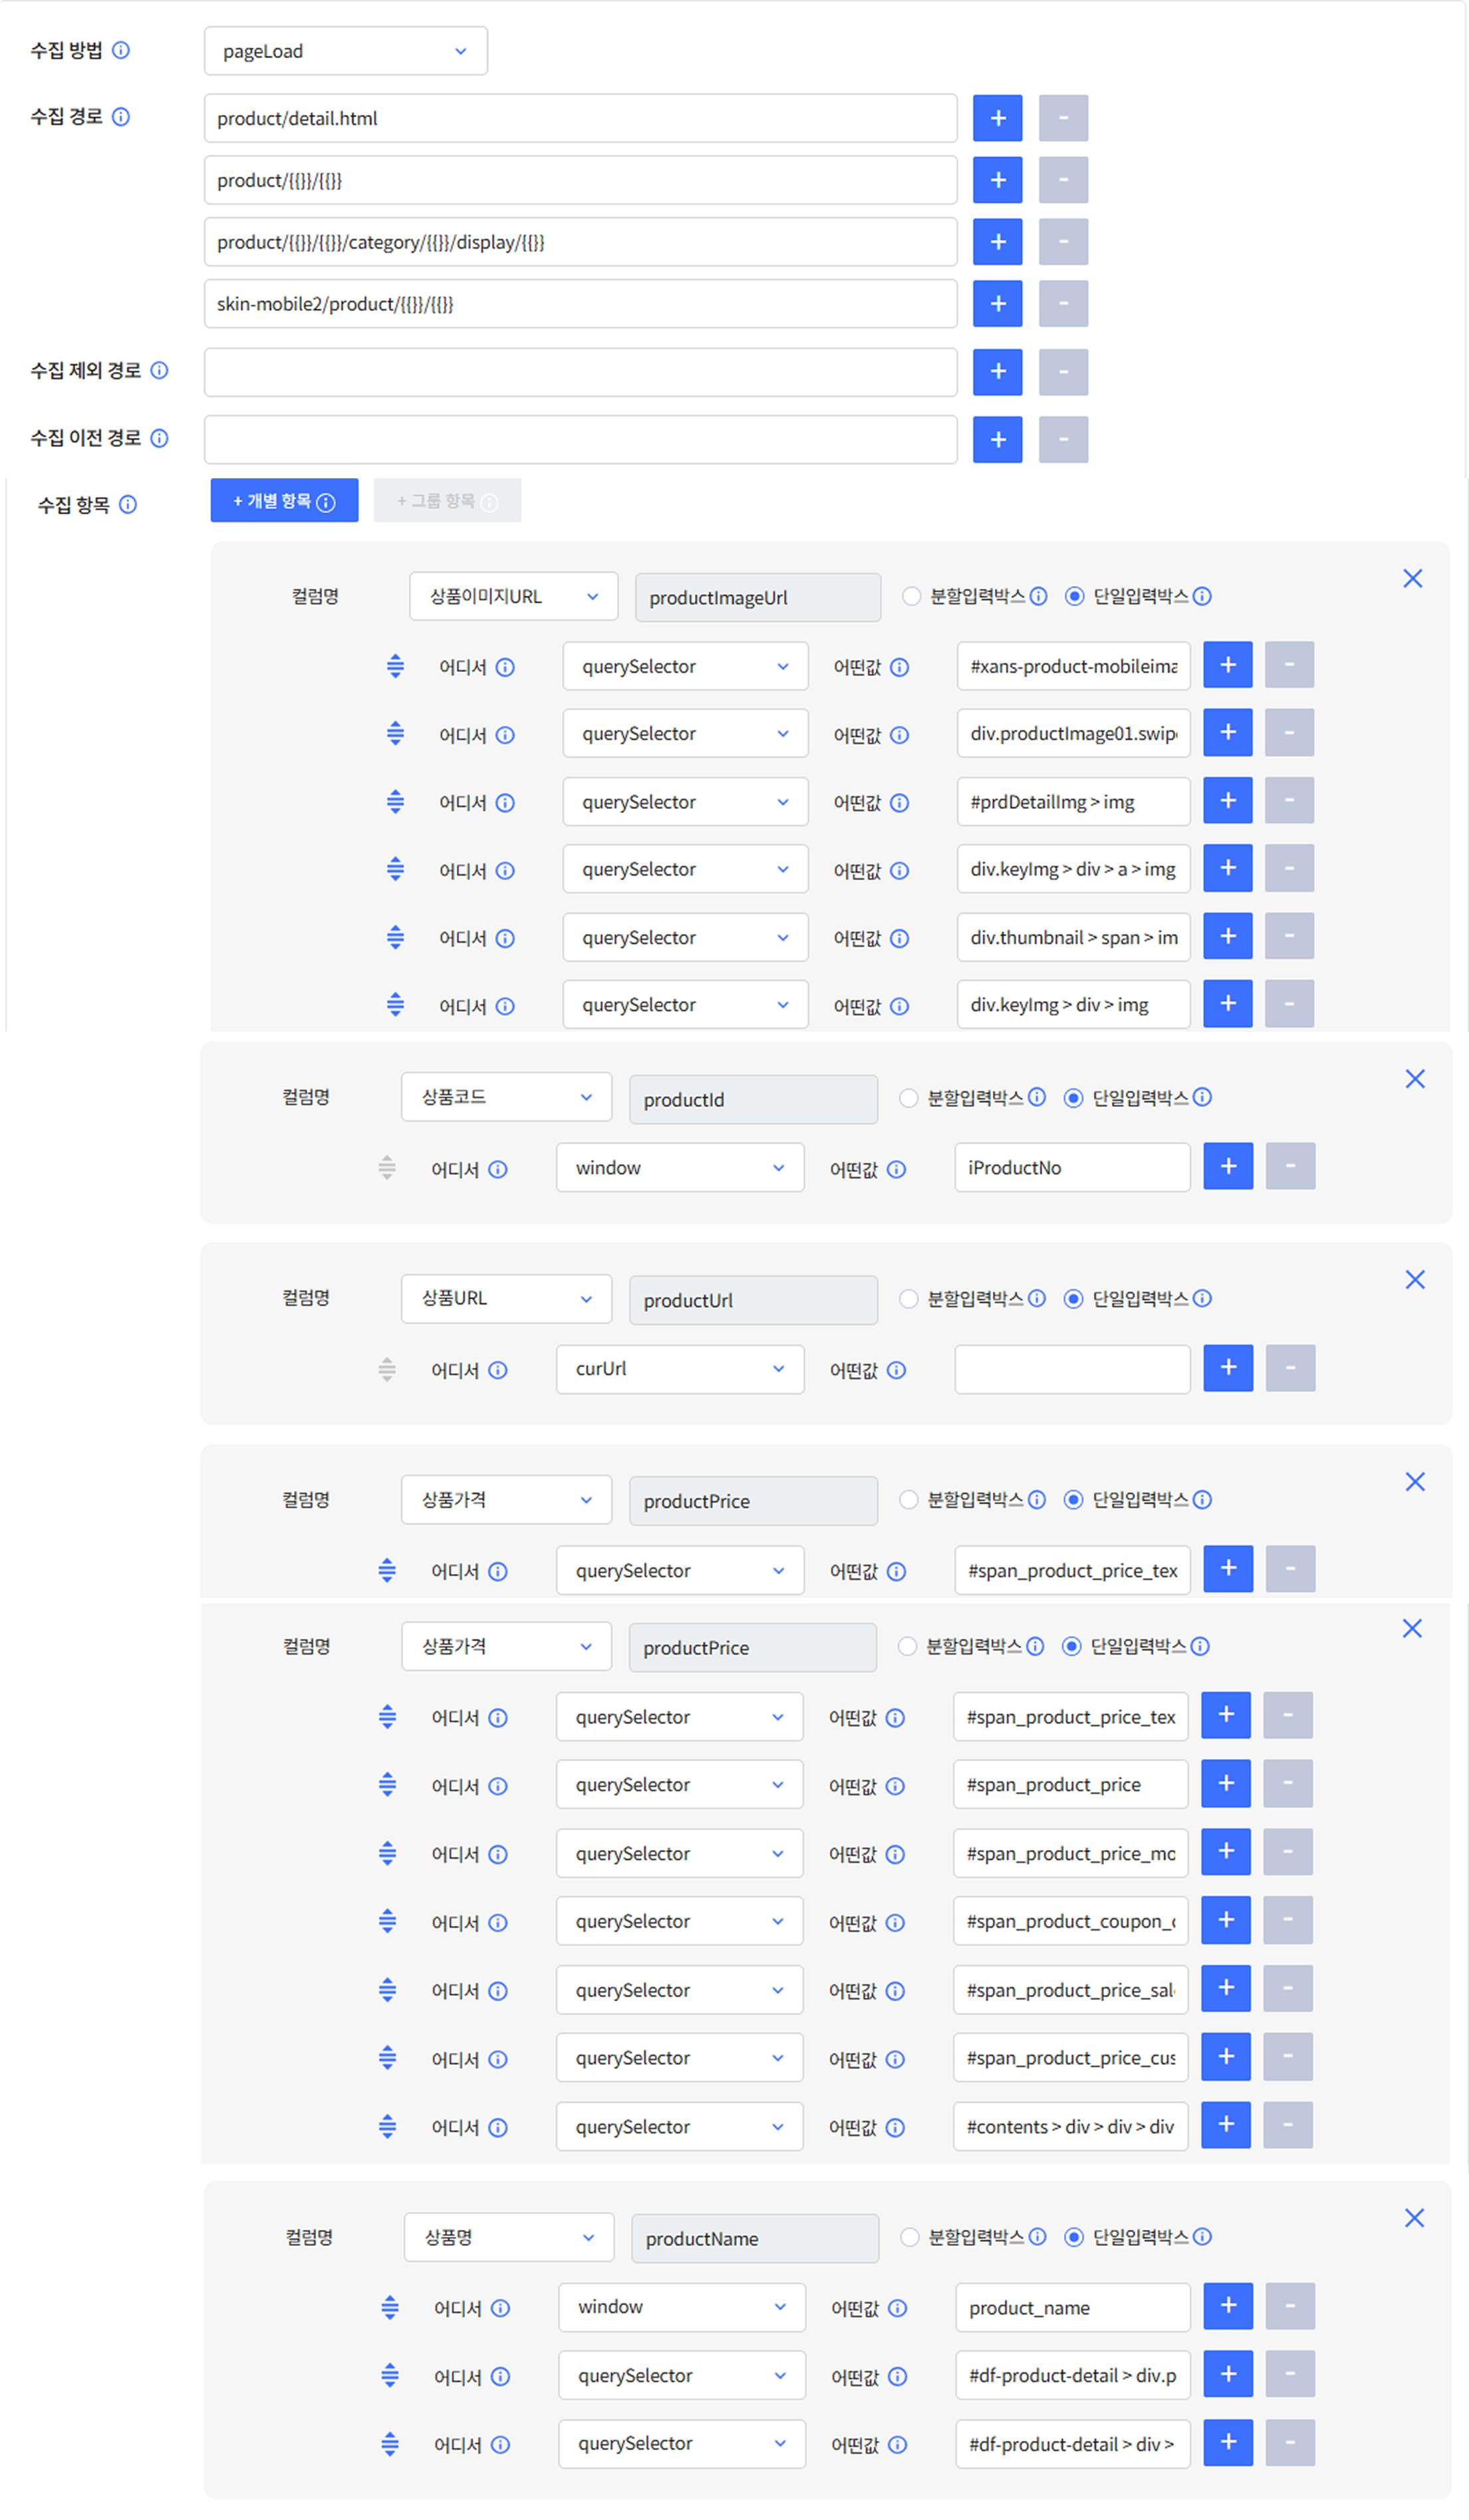Screen dimensions: 1469x2520
Task: Open the 상품URL column name dropdown
Action: click(x=507, y=1299)
